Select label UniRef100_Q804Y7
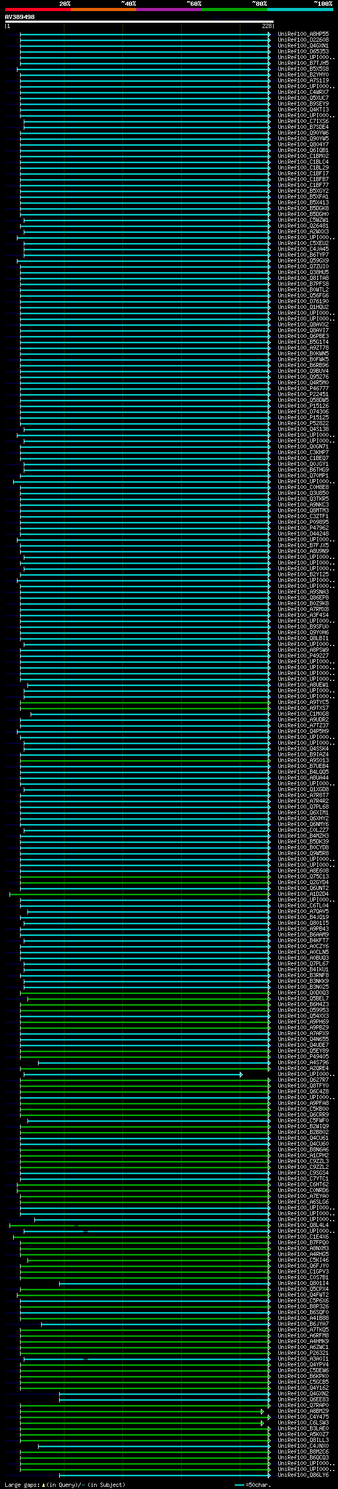 tap(303, 145)
